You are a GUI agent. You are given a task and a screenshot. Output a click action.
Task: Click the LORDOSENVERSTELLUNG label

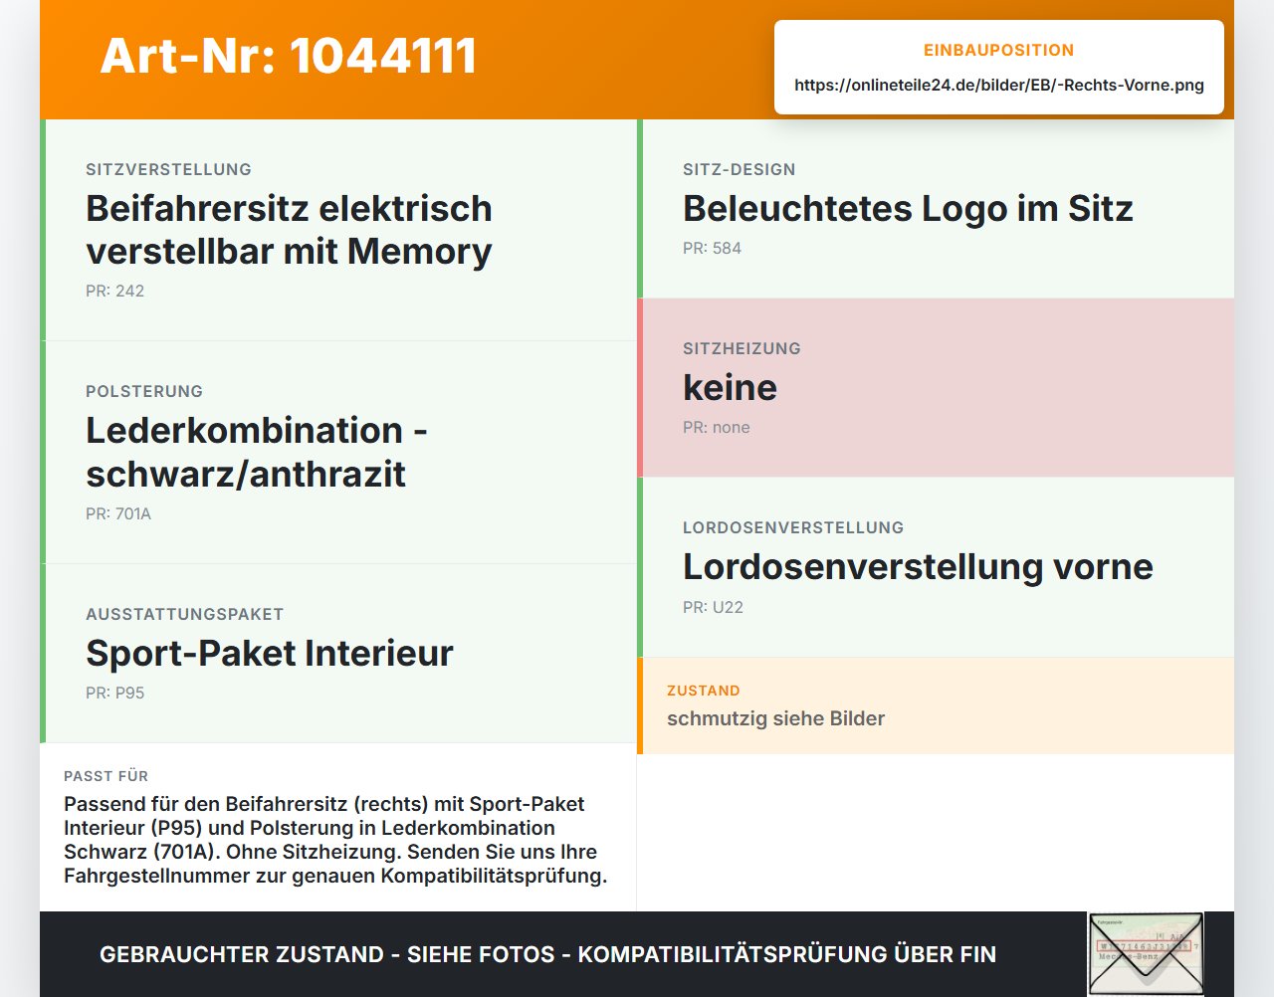[x=793, y=527]
